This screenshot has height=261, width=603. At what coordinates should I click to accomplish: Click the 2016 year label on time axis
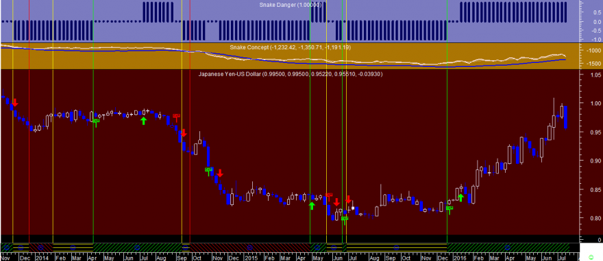(459, 258)
